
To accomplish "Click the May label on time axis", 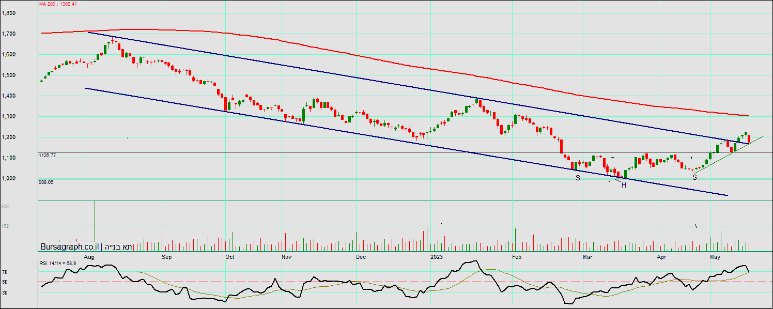I will [715, 257].
